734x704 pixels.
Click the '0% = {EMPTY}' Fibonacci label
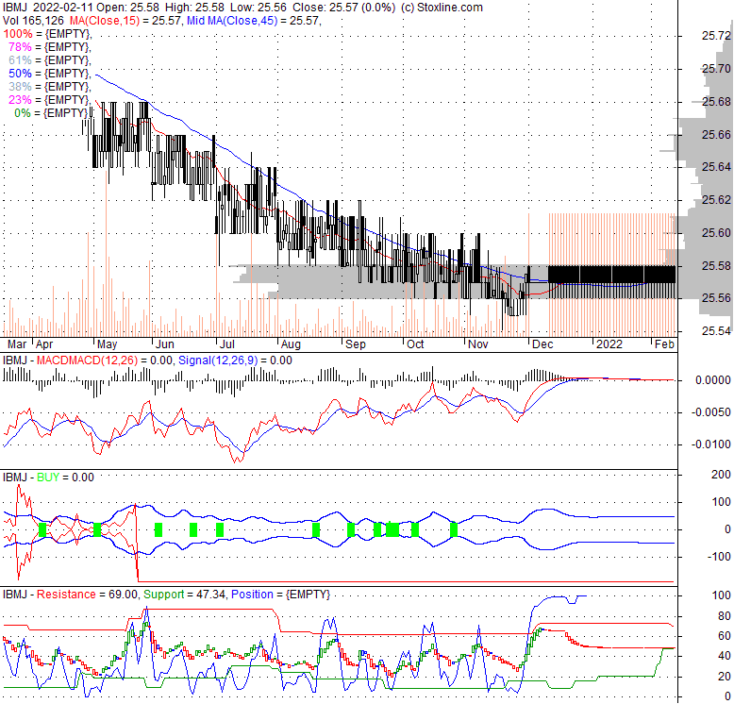pos(52,113)
